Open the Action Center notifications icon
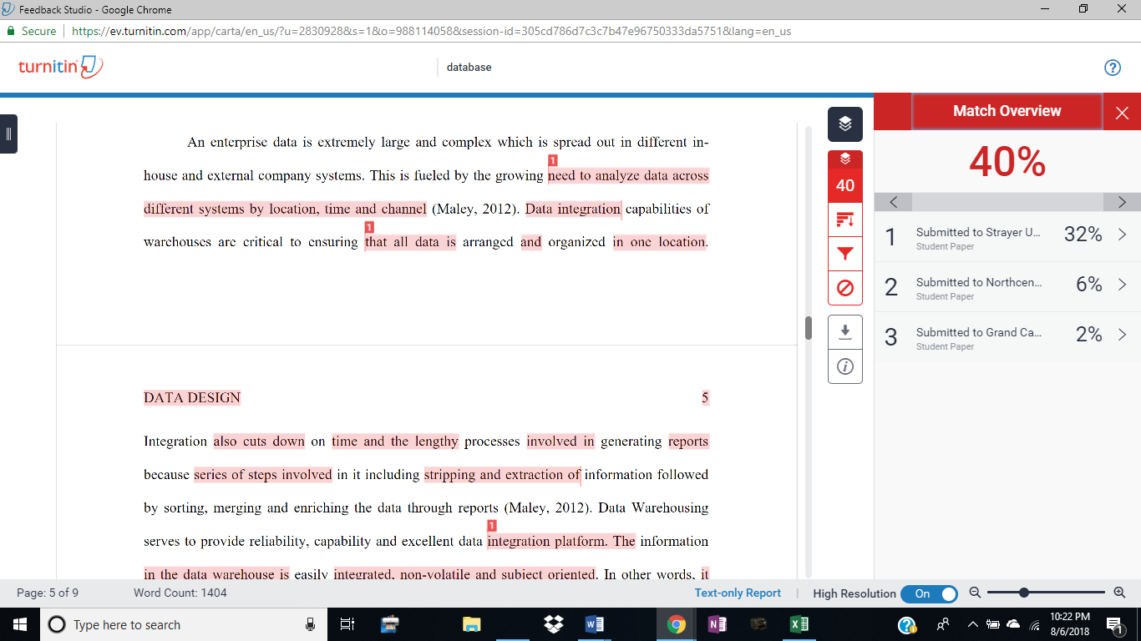Screen dimensions: 1141x641 1115,624
